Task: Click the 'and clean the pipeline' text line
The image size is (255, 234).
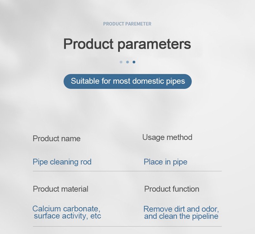Action: pyautogui.click(x=181, y=216)
